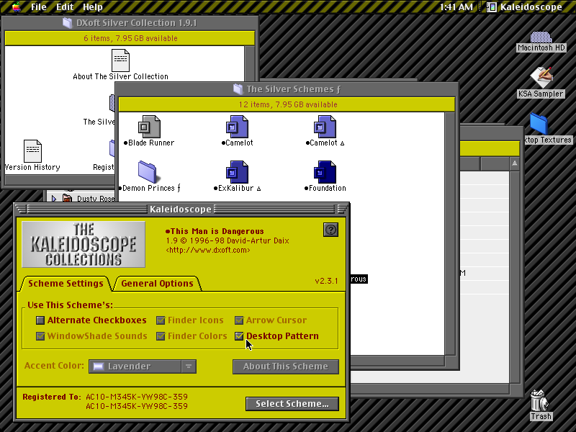
Task: Click the Trash icon on desktop
Action: [x=540, y=401]
